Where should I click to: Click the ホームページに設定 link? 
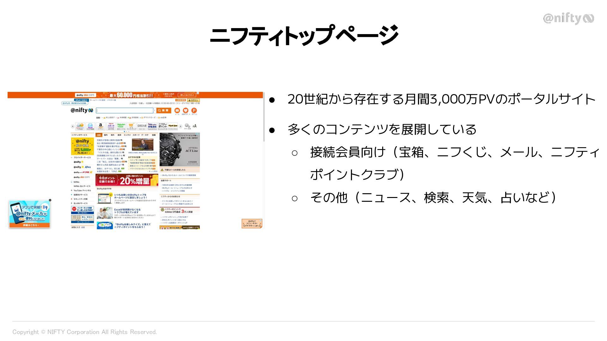(97, 100)
